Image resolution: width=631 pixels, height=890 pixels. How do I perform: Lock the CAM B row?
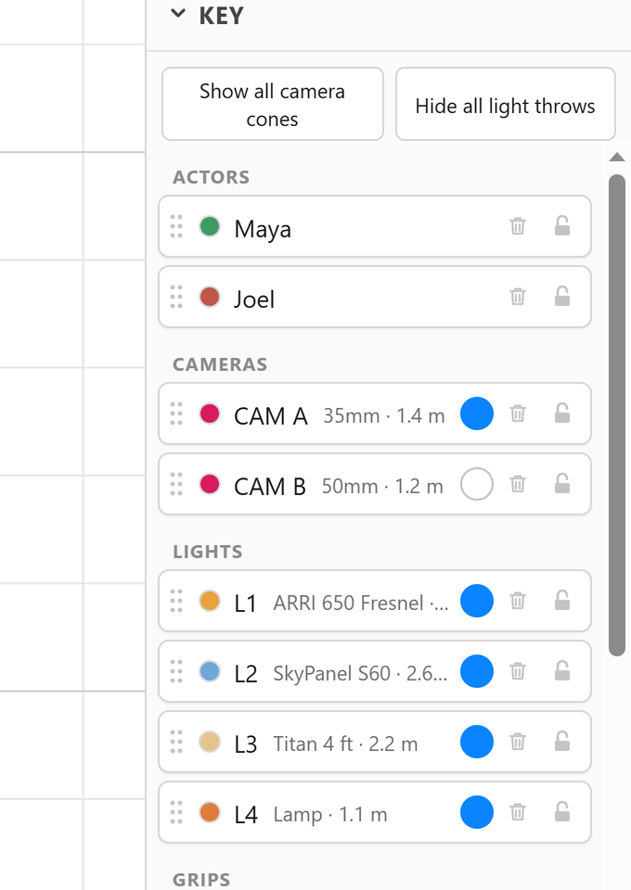pyautogui.click(x=562, y=484)
